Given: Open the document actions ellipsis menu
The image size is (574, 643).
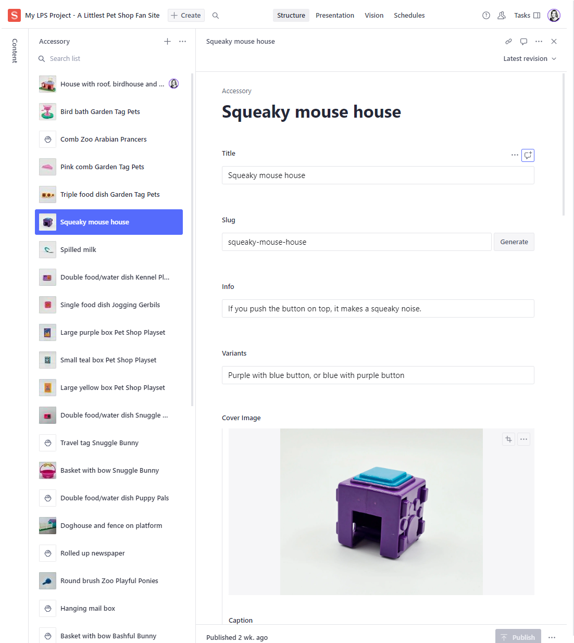Looking at the screenshot, I should coord(539,41).
